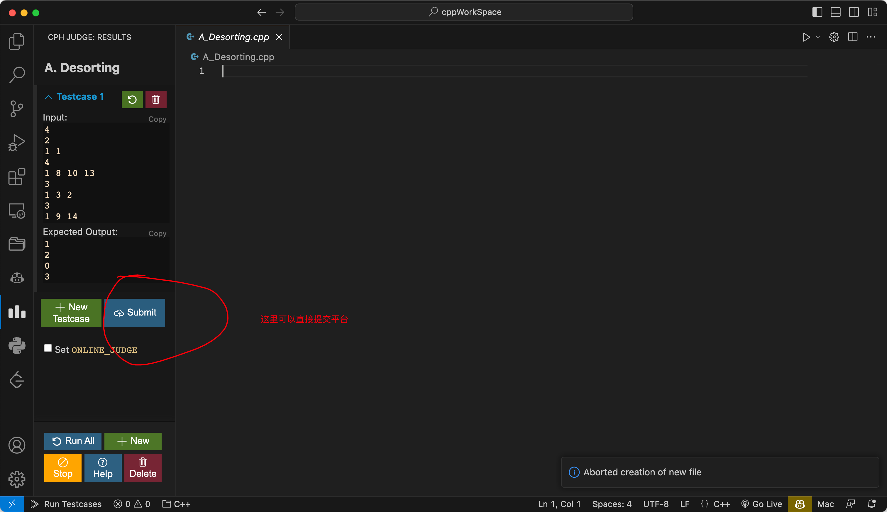Toggle the Set ONLINE_JUDGE checkbox
This screenshot has height=512, width=887.
(x=48, y=348)
